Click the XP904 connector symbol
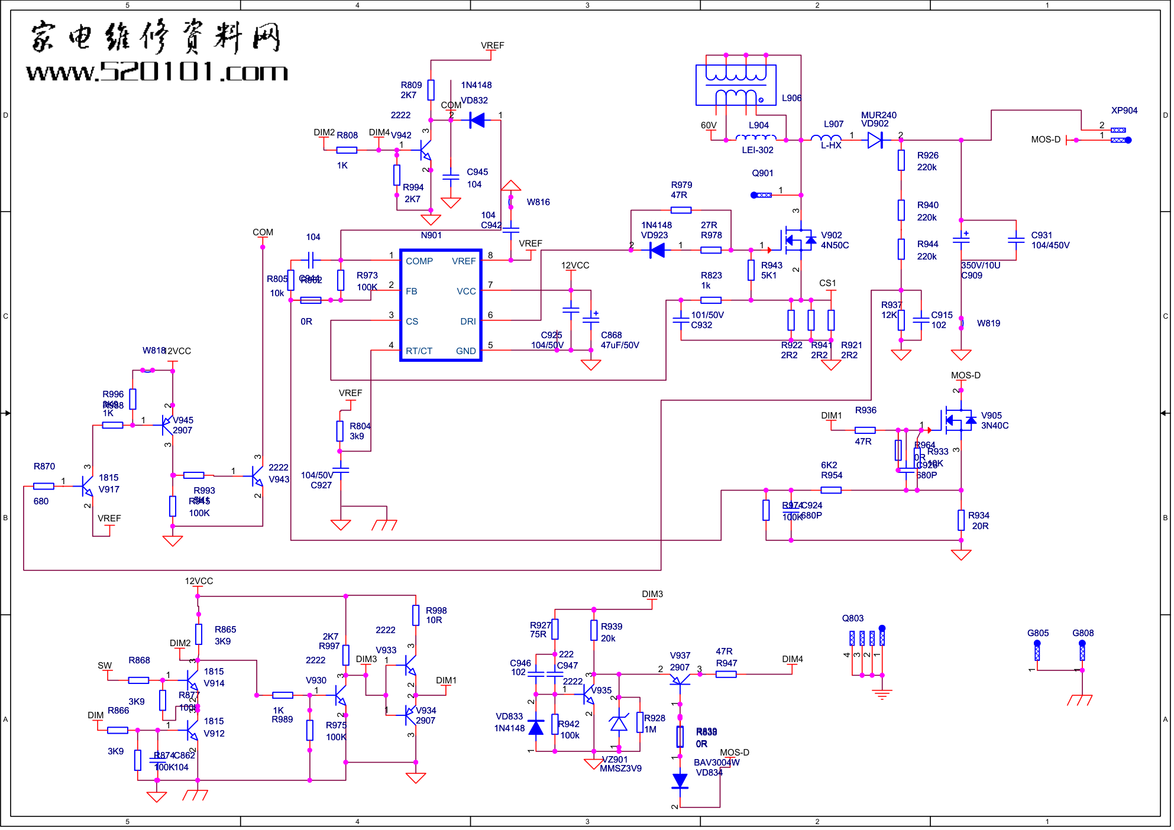This screenshot has height=830, width=1174. point(1120,135)
